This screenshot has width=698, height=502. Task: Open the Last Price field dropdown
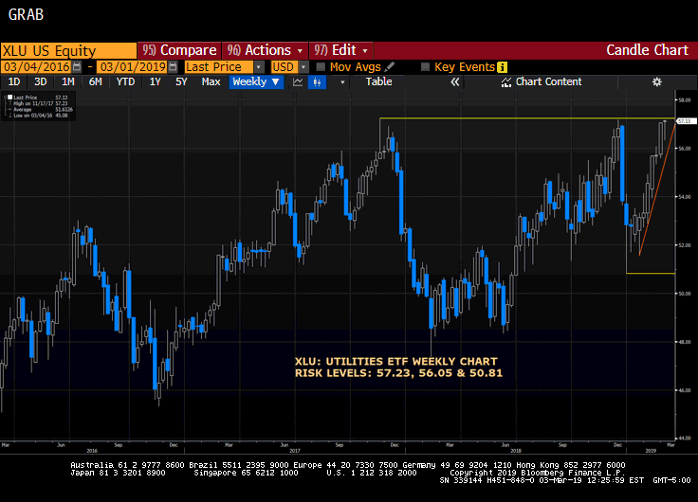(x=259, y=67)
